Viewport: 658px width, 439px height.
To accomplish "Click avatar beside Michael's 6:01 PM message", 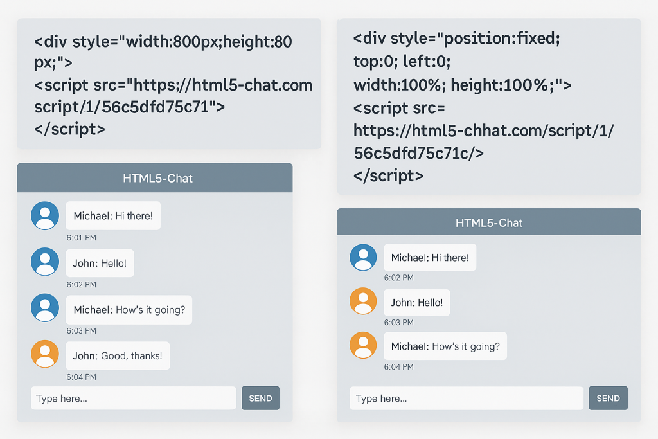I will tap(45, 215).
